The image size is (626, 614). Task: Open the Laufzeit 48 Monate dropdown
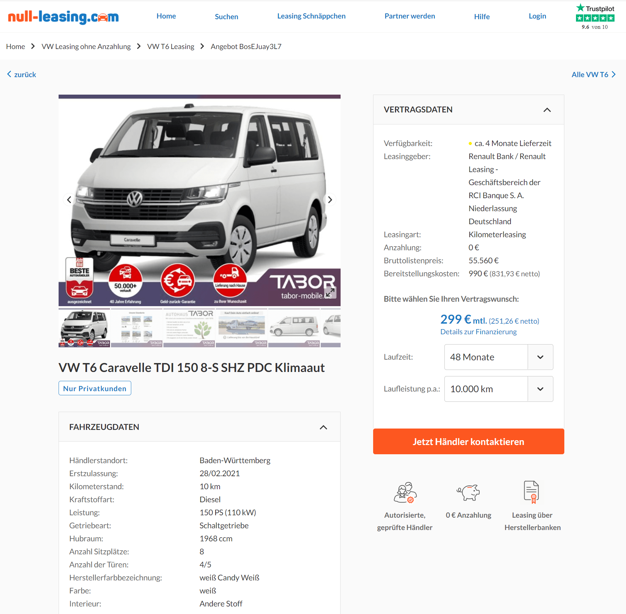[x=499, y=357]
